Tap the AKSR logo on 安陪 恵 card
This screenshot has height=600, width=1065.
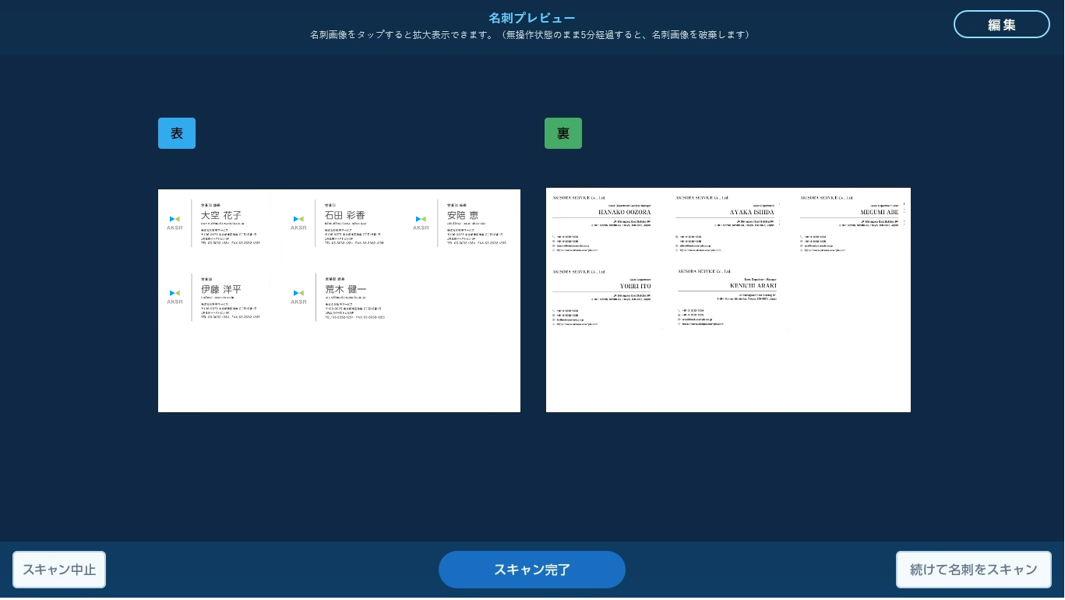coord(421,222)
